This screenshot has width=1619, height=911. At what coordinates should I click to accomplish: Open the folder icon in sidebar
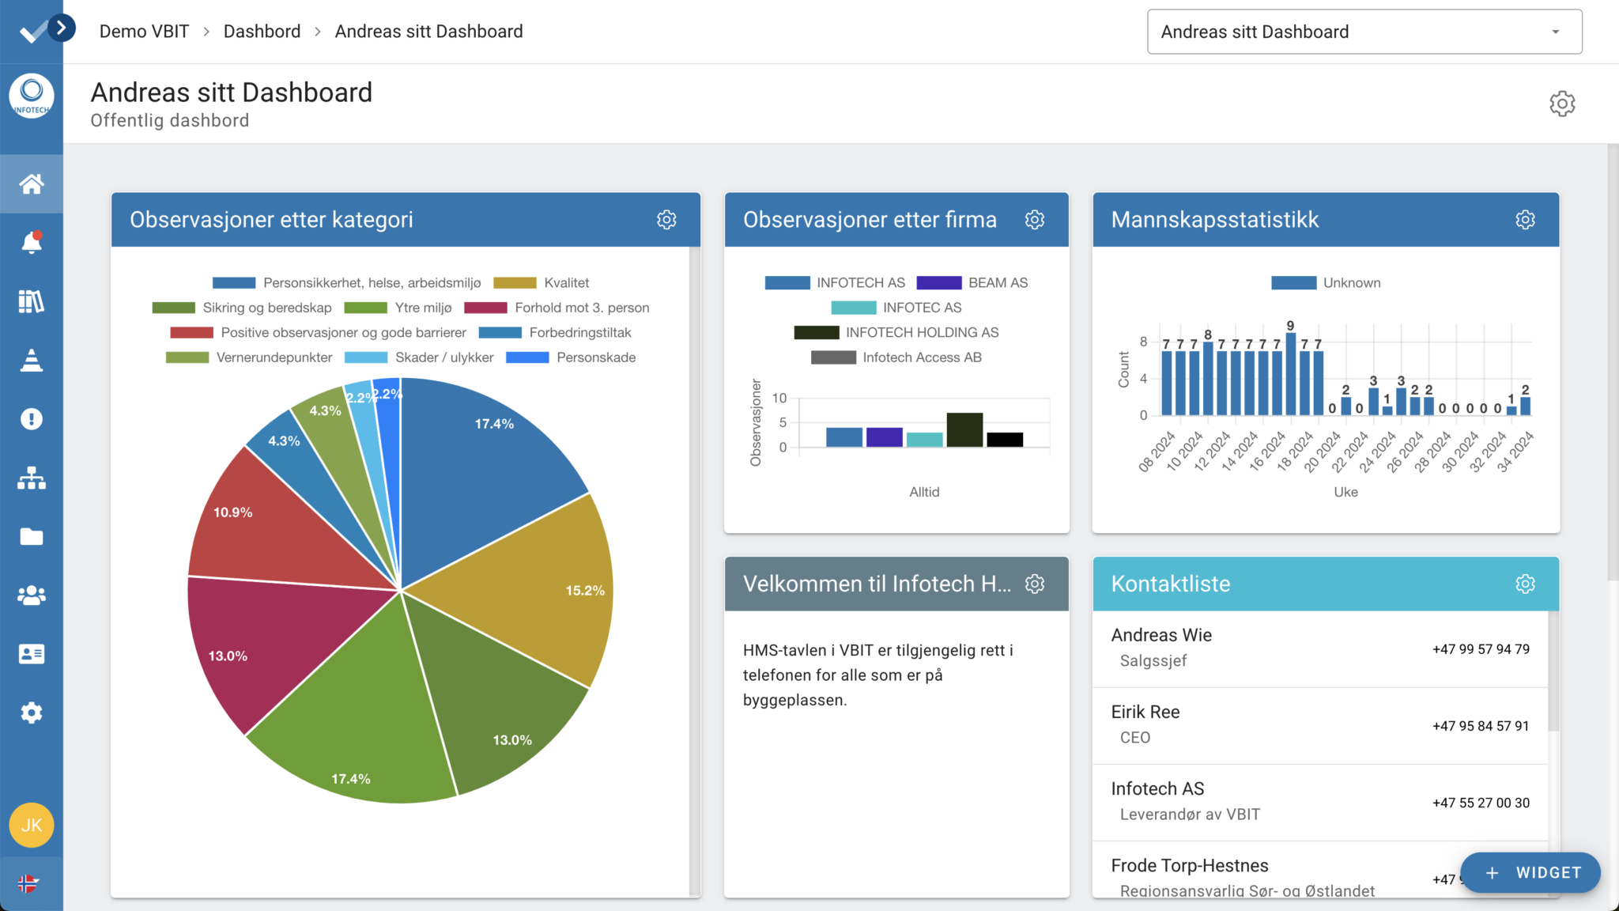(x=32, y=537)
